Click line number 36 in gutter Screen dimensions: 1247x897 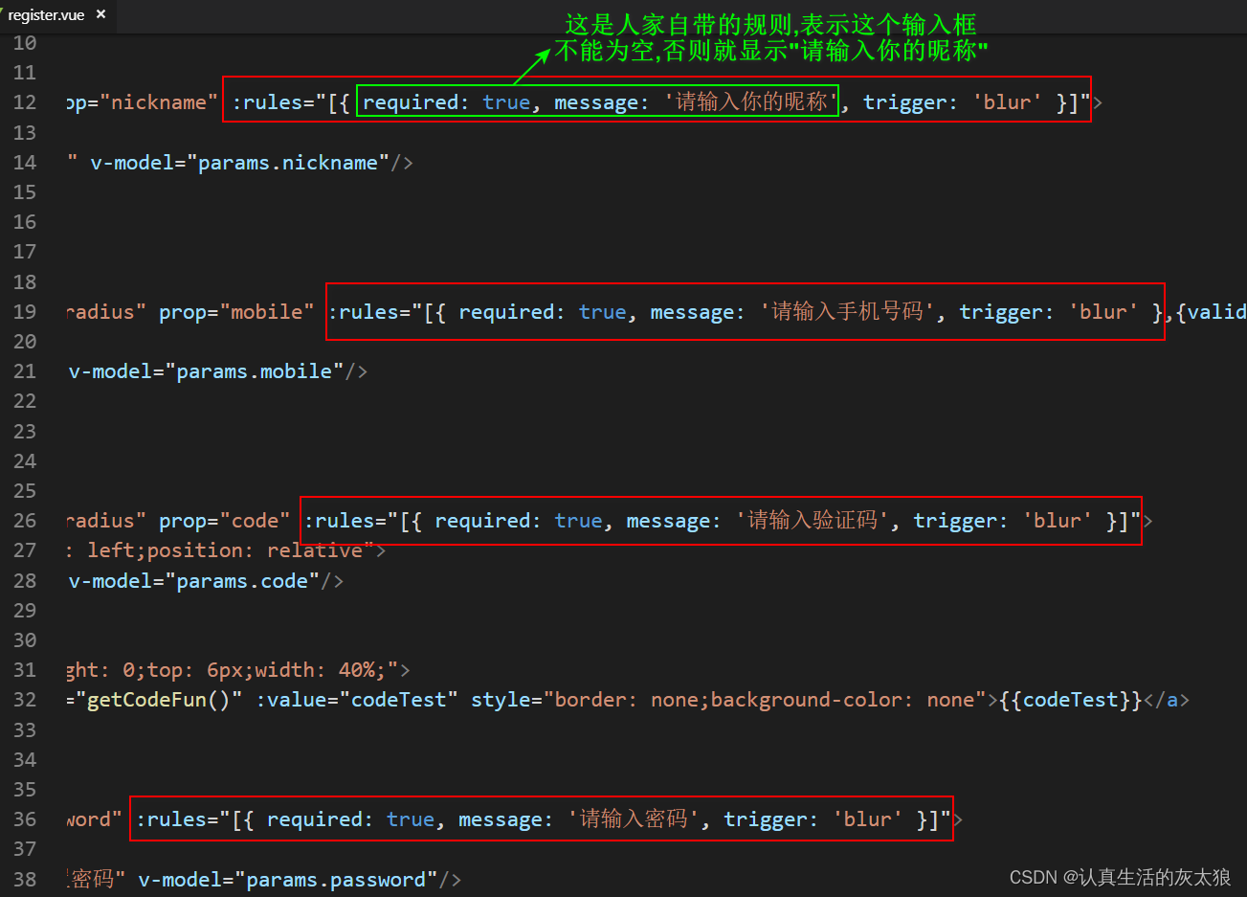click(x=25, y=819)
